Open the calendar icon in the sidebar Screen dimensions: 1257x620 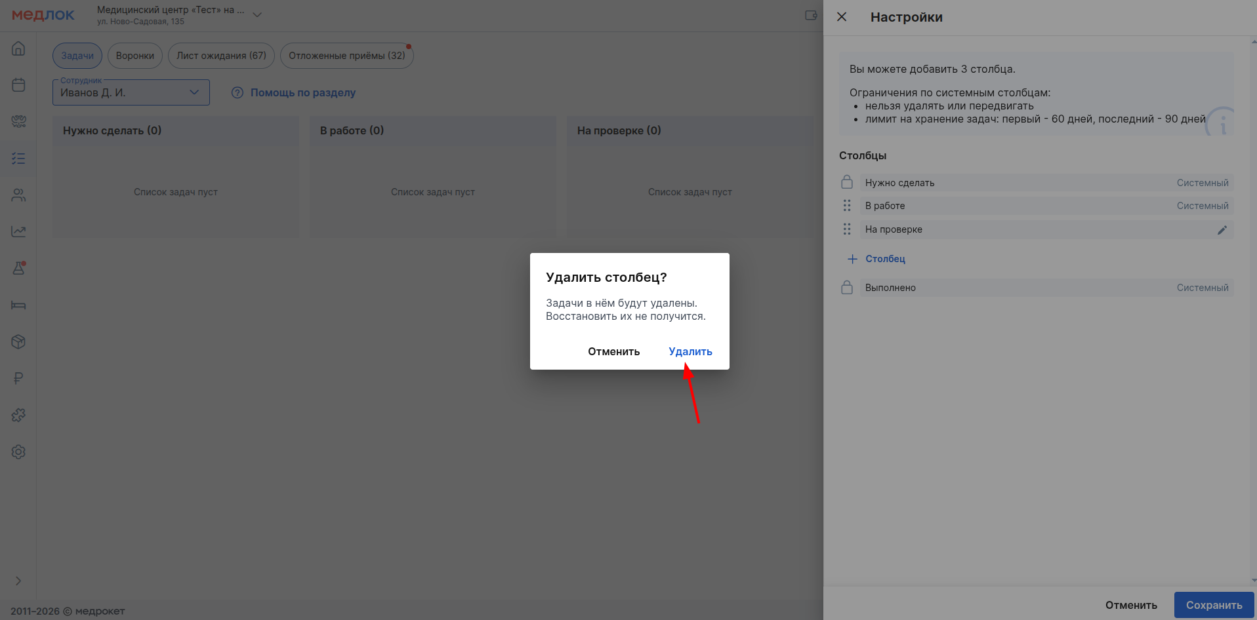tap(18, 85)
